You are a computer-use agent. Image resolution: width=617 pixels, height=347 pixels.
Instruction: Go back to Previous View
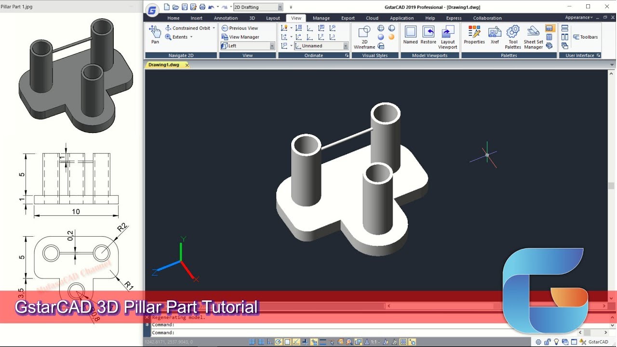coord(240,28)
